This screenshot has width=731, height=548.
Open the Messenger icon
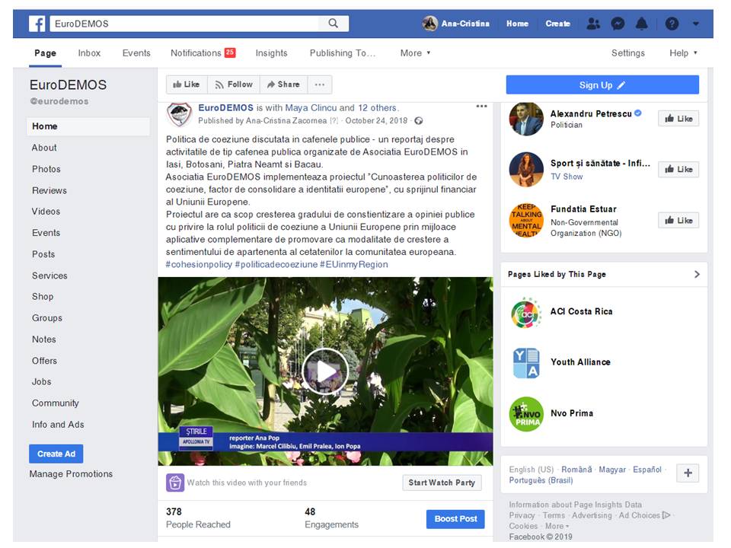[x=618, y=24]
